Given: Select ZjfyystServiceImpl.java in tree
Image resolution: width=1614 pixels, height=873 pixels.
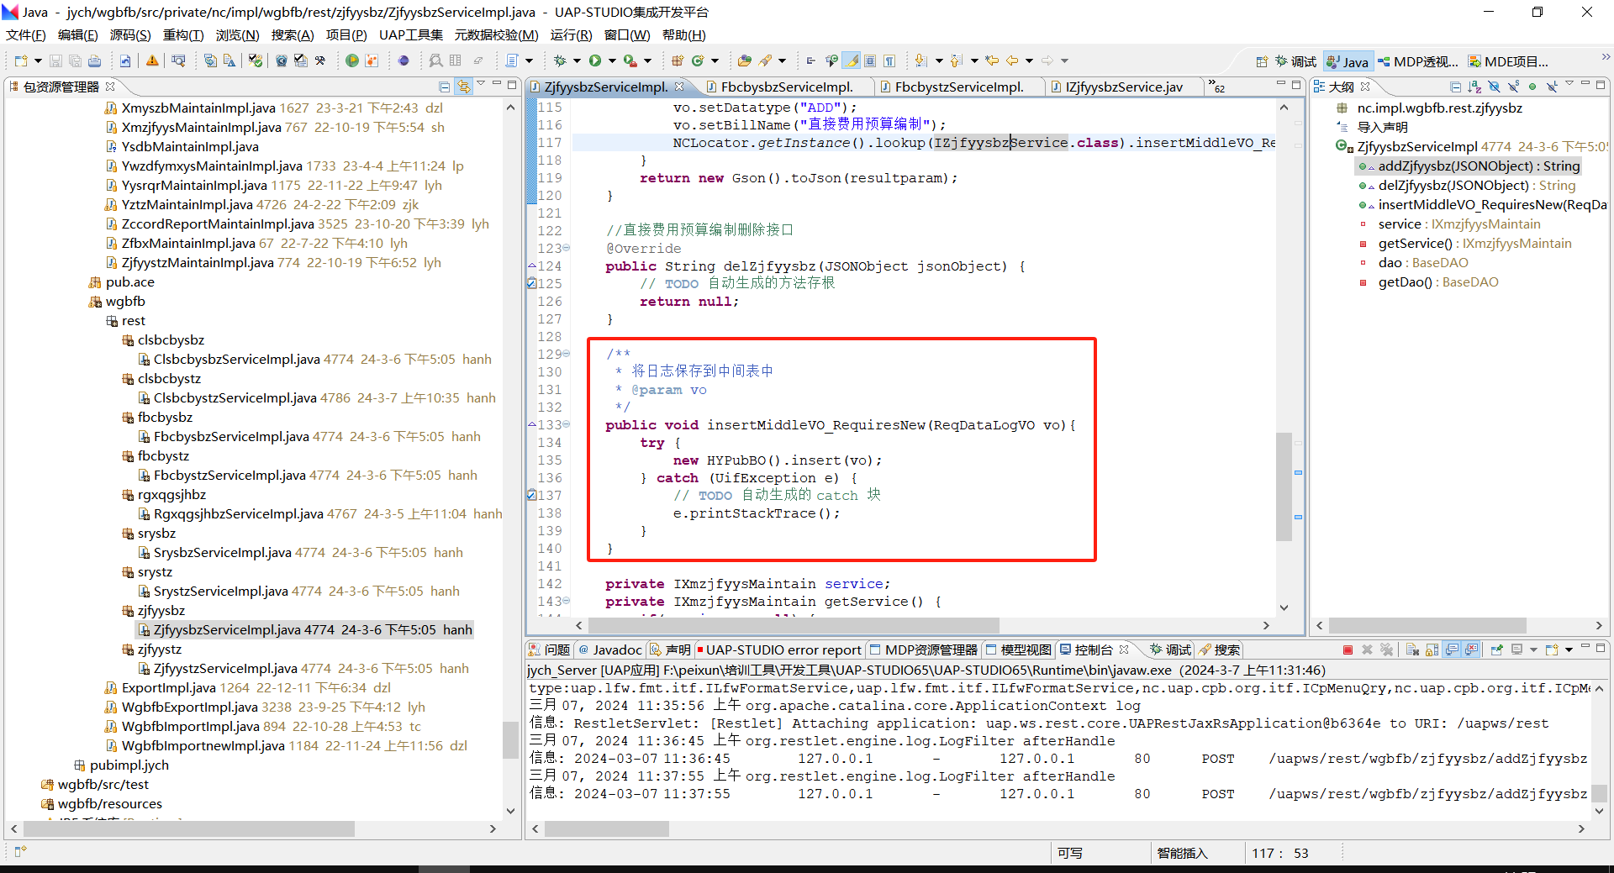Looking at the screenshot, I should 303,668.
